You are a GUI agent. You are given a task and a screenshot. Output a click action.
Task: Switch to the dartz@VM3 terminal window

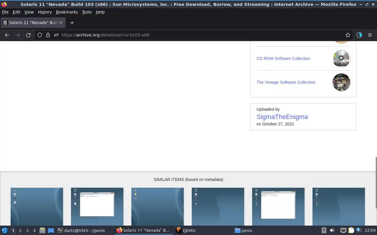click(x=84, y=231)
